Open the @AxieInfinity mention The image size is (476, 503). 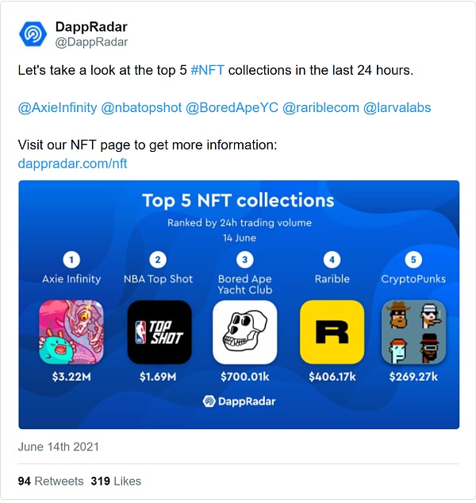tap(57, 108)
